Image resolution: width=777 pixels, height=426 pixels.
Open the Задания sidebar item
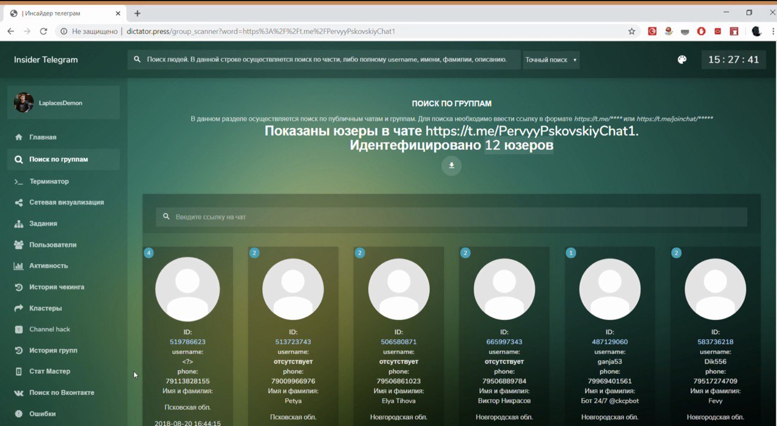pyautogui.click(x=43, y=223)
